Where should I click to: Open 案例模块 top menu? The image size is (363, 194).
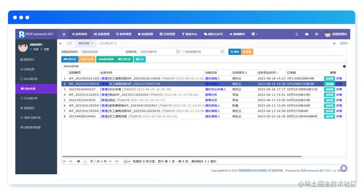(x=237, y=34)
